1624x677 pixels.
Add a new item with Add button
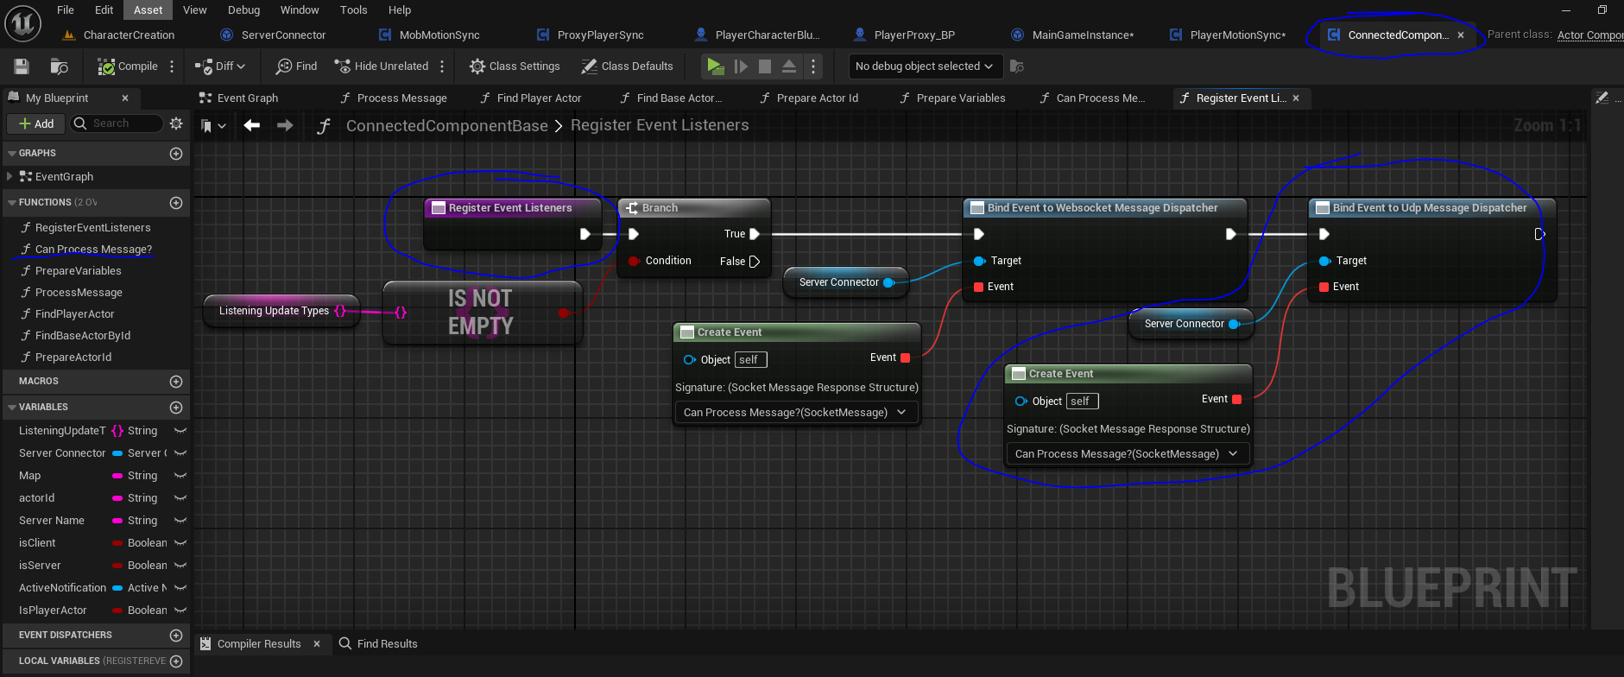(x=35, y=124)
